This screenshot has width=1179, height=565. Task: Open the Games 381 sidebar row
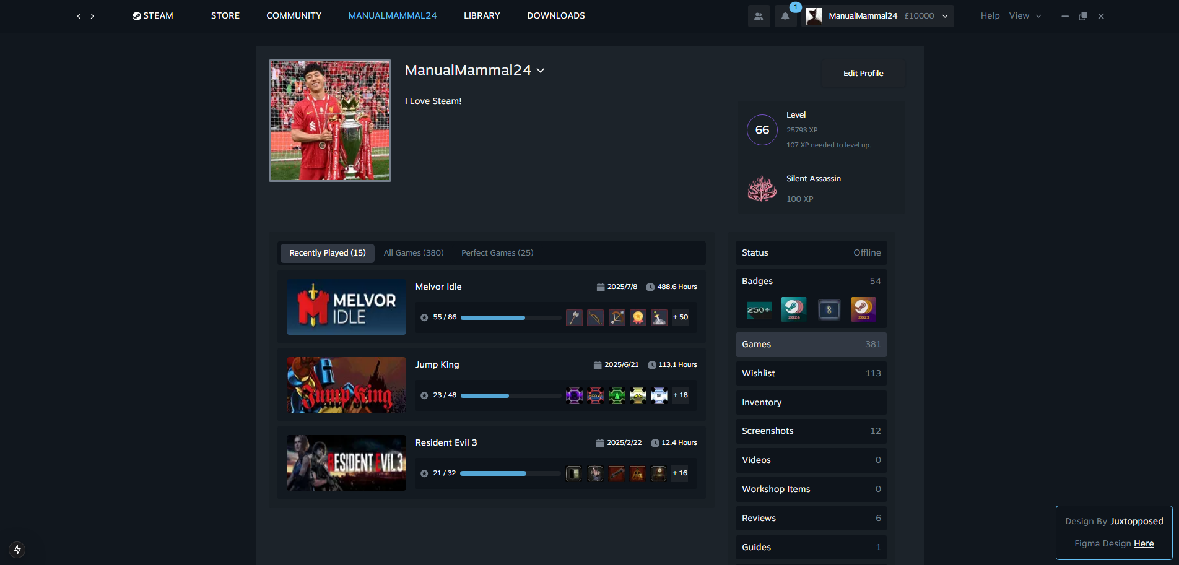[x=811, y=345]
